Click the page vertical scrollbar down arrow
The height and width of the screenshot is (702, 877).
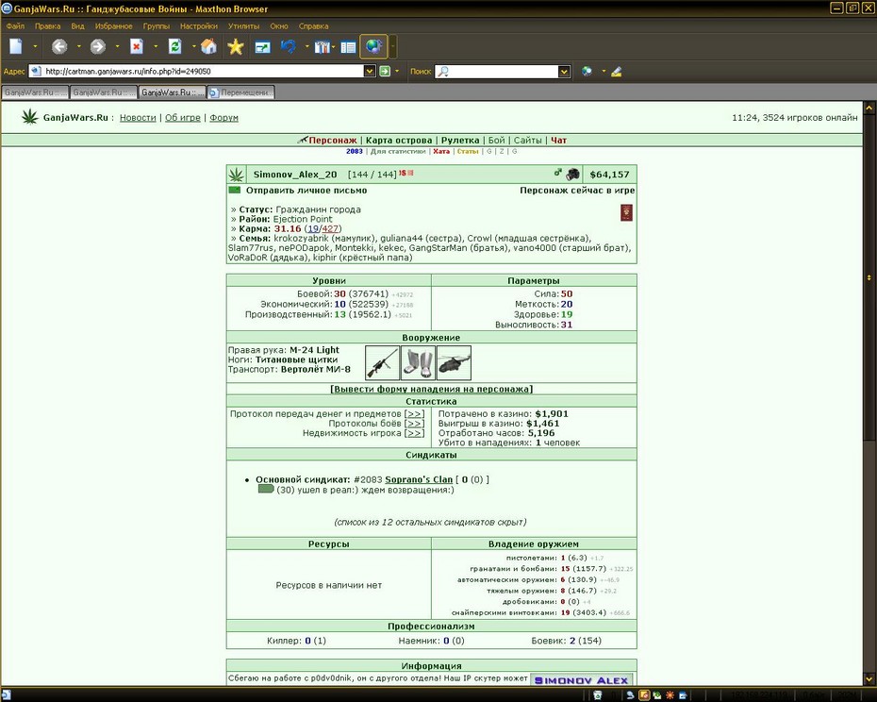[x=869, y=679]
